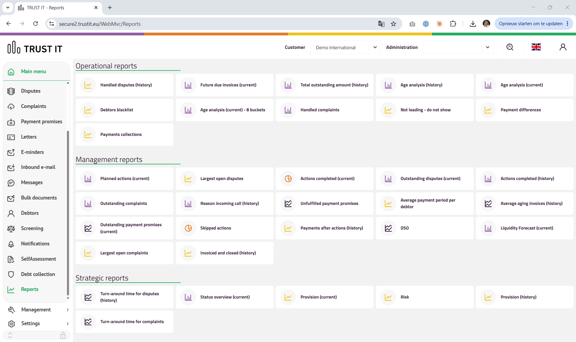Open the user account icon
This screenshot has width=576, height=342.
(563, 47)
